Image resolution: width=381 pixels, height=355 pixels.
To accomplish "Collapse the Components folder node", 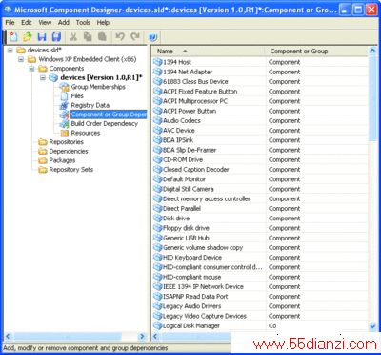I will pos(31,69).
